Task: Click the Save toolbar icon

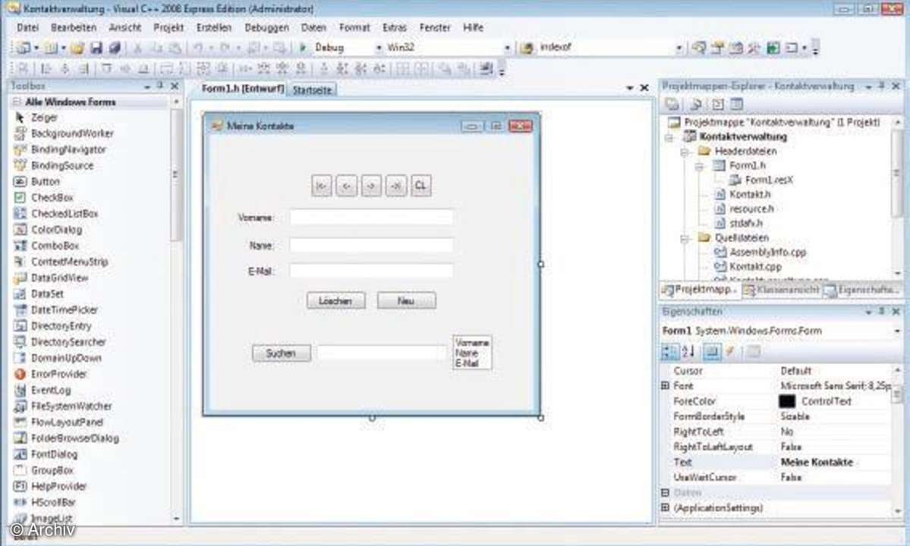Action: point(96,48)
